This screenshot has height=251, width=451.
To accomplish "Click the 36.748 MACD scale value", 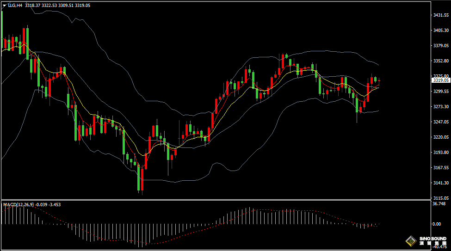I will pos(439,203).
